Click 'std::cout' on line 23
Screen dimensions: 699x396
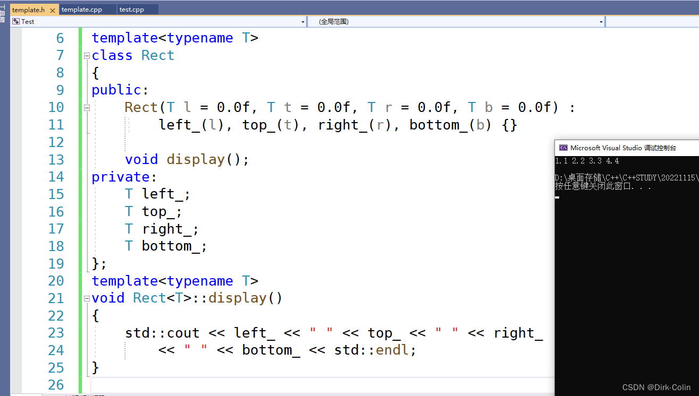pos(162,333)
